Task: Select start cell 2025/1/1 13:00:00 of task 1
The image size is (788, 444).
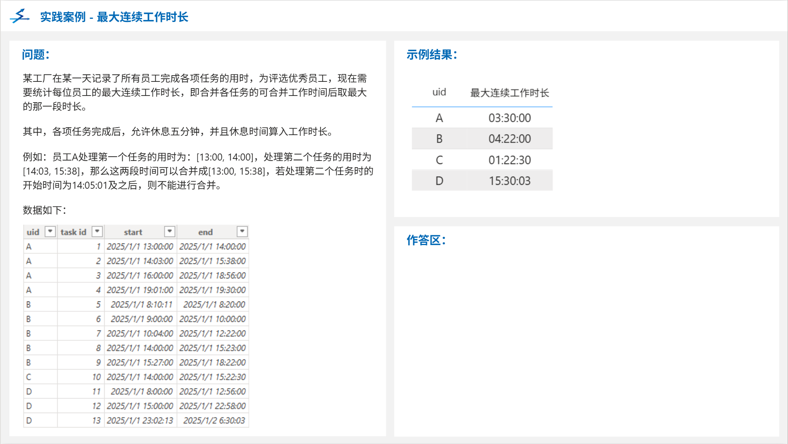Action: pyautogui.click(x=140, y=246)
